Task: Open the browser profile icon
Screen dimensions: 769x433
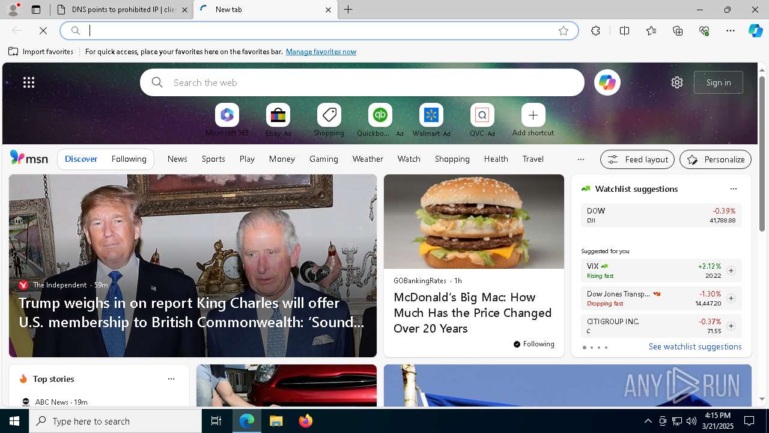Action: (x=13, y=10)
